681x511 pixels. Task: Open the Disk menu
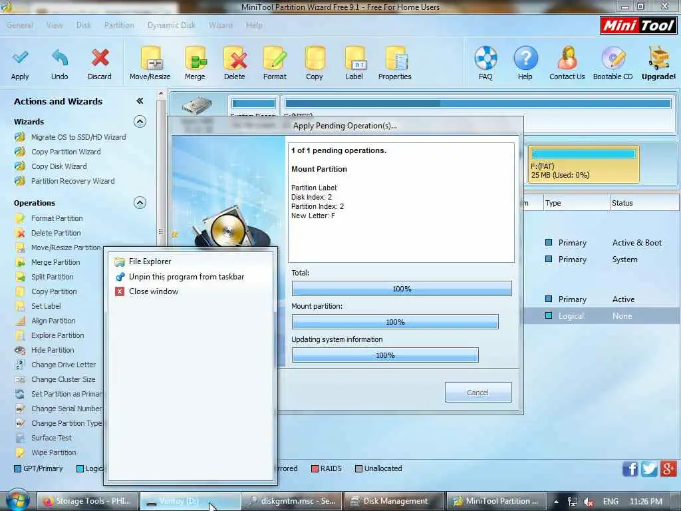[x=83, y=25]
